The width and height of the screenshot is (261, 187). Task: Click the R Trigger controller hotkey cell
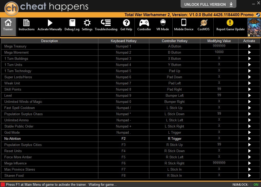click(x=175, y=139)
